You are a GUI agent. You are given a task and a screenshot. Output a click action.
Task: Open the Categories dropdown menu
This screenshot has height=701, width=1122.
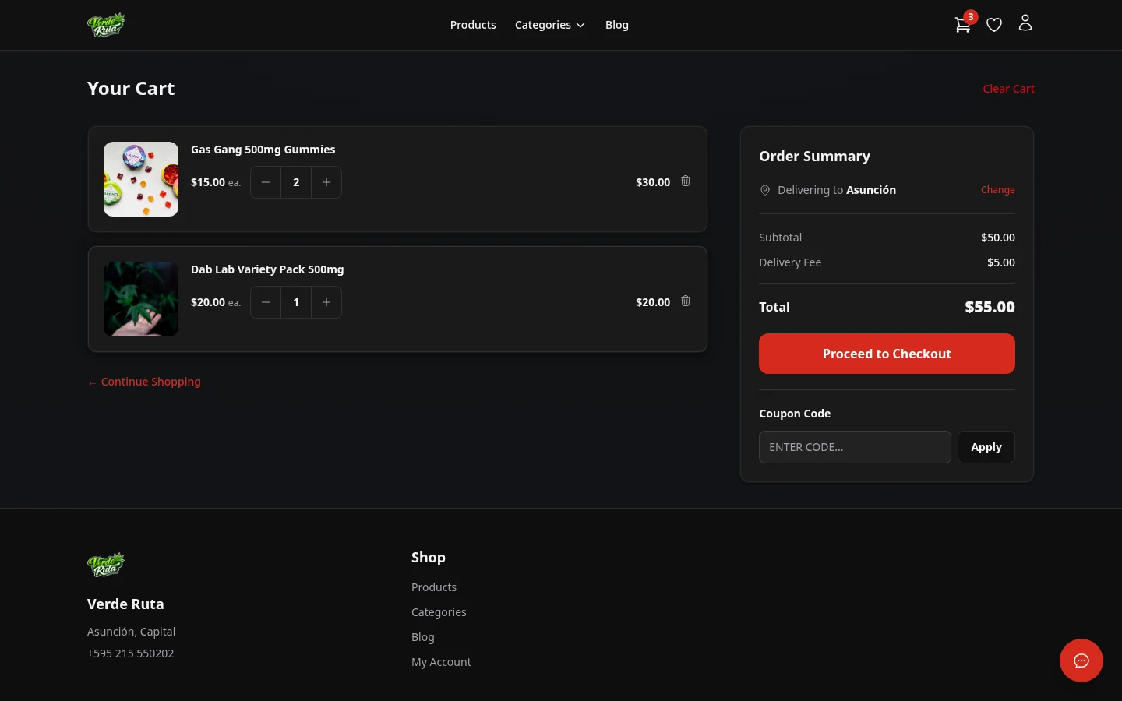(550, 24)
